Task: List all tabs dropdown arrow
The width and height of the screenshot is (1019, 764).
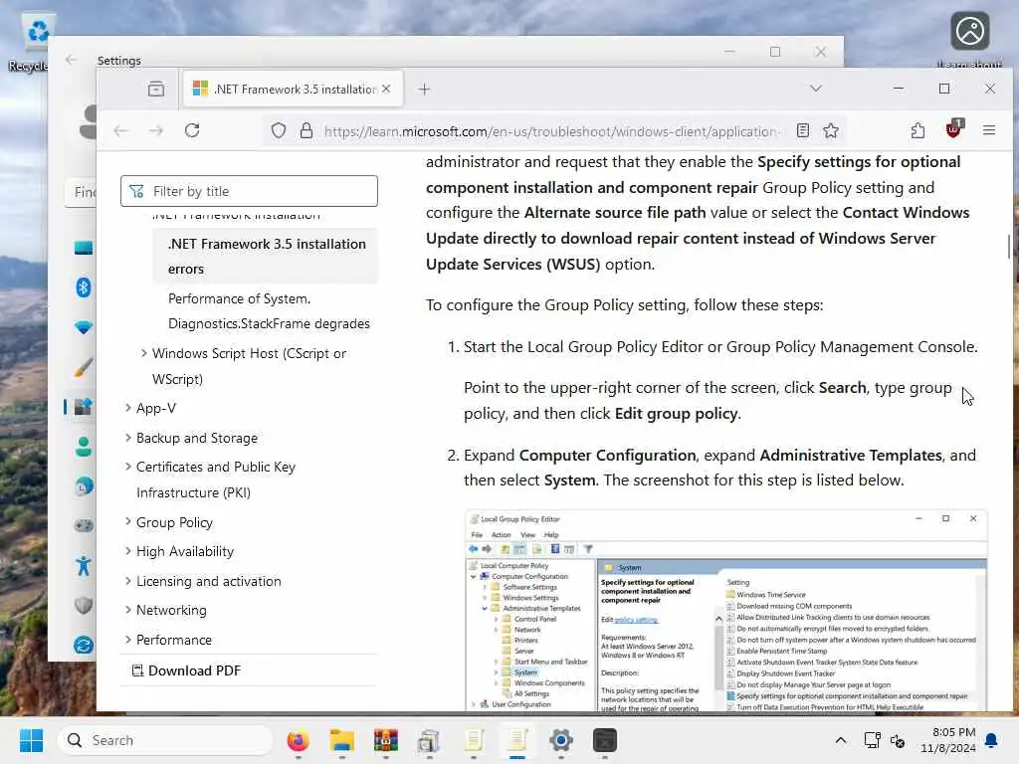Action: (816, 89)
